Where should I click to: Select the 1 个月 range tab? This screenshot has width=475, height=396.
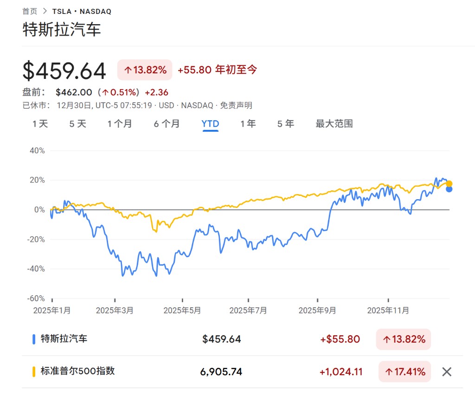pos(120,124)
